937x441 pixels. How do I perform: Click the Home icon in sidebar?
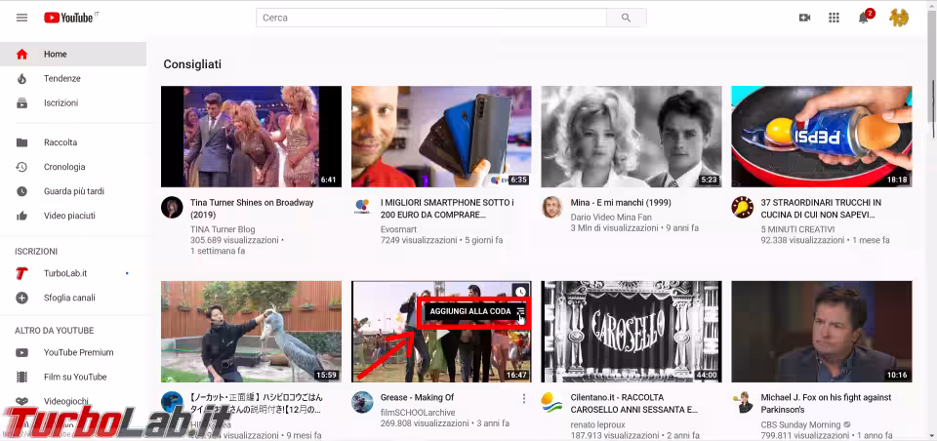(22, 55)
